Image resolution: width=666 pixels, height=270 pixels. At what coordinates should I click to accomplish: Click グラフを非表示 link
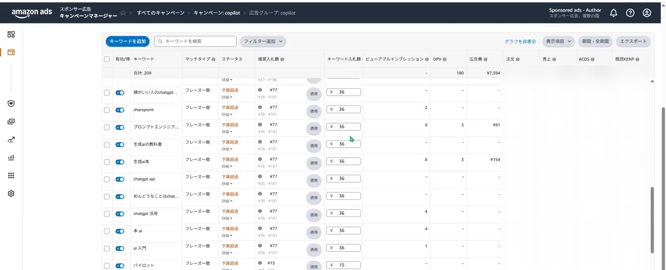520,42
